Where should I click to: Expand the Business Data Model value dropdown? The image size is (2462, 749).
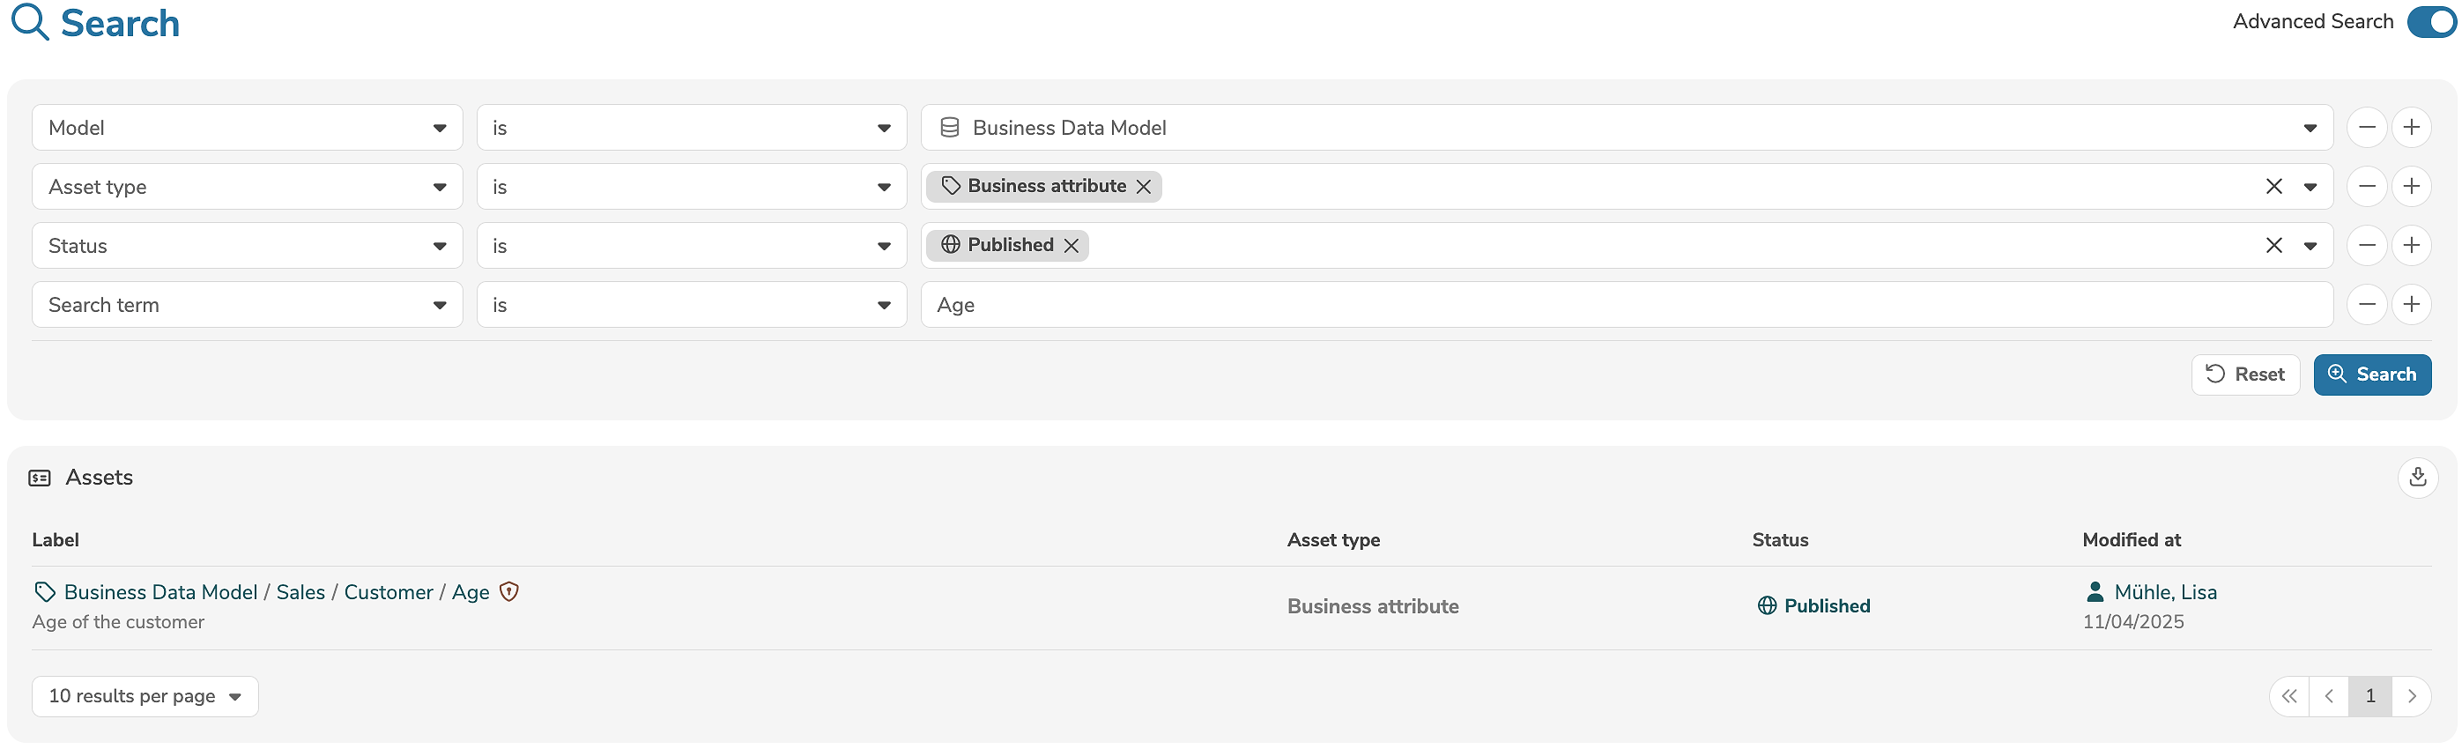[2309, 128]
